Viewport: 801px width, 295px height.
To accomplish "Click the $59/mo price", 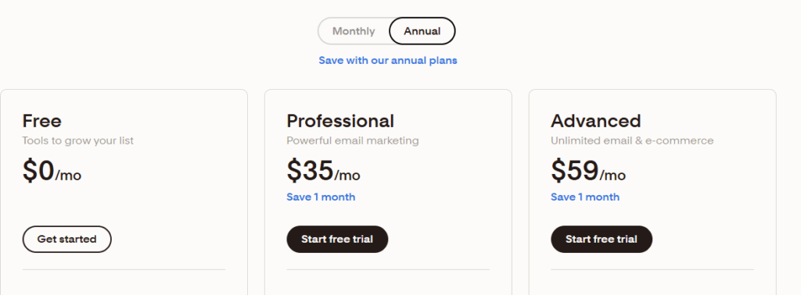I will pyautogui.click(x=588, y=171).
